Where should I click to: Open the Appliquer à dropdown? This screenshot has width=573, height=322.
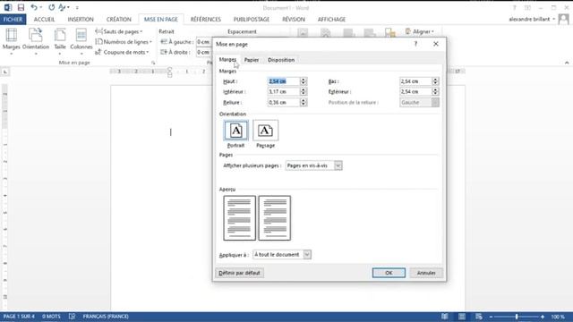point(282,254)
